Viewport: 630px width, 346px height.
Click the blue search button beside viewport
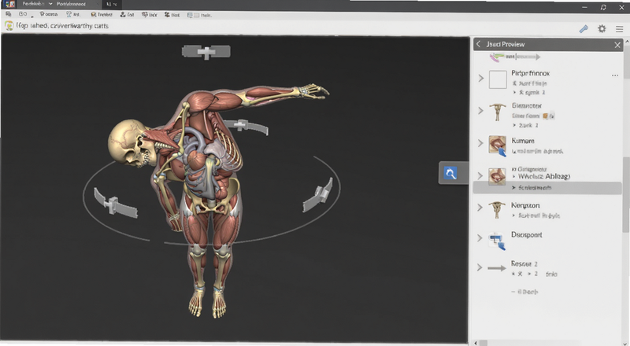coord(450,174)
